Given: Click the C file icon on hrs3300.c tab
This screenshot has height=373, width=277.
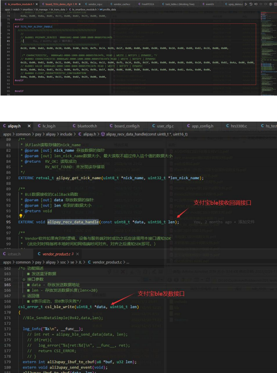Looking at the screenshot, I should [x=228, y=126].
